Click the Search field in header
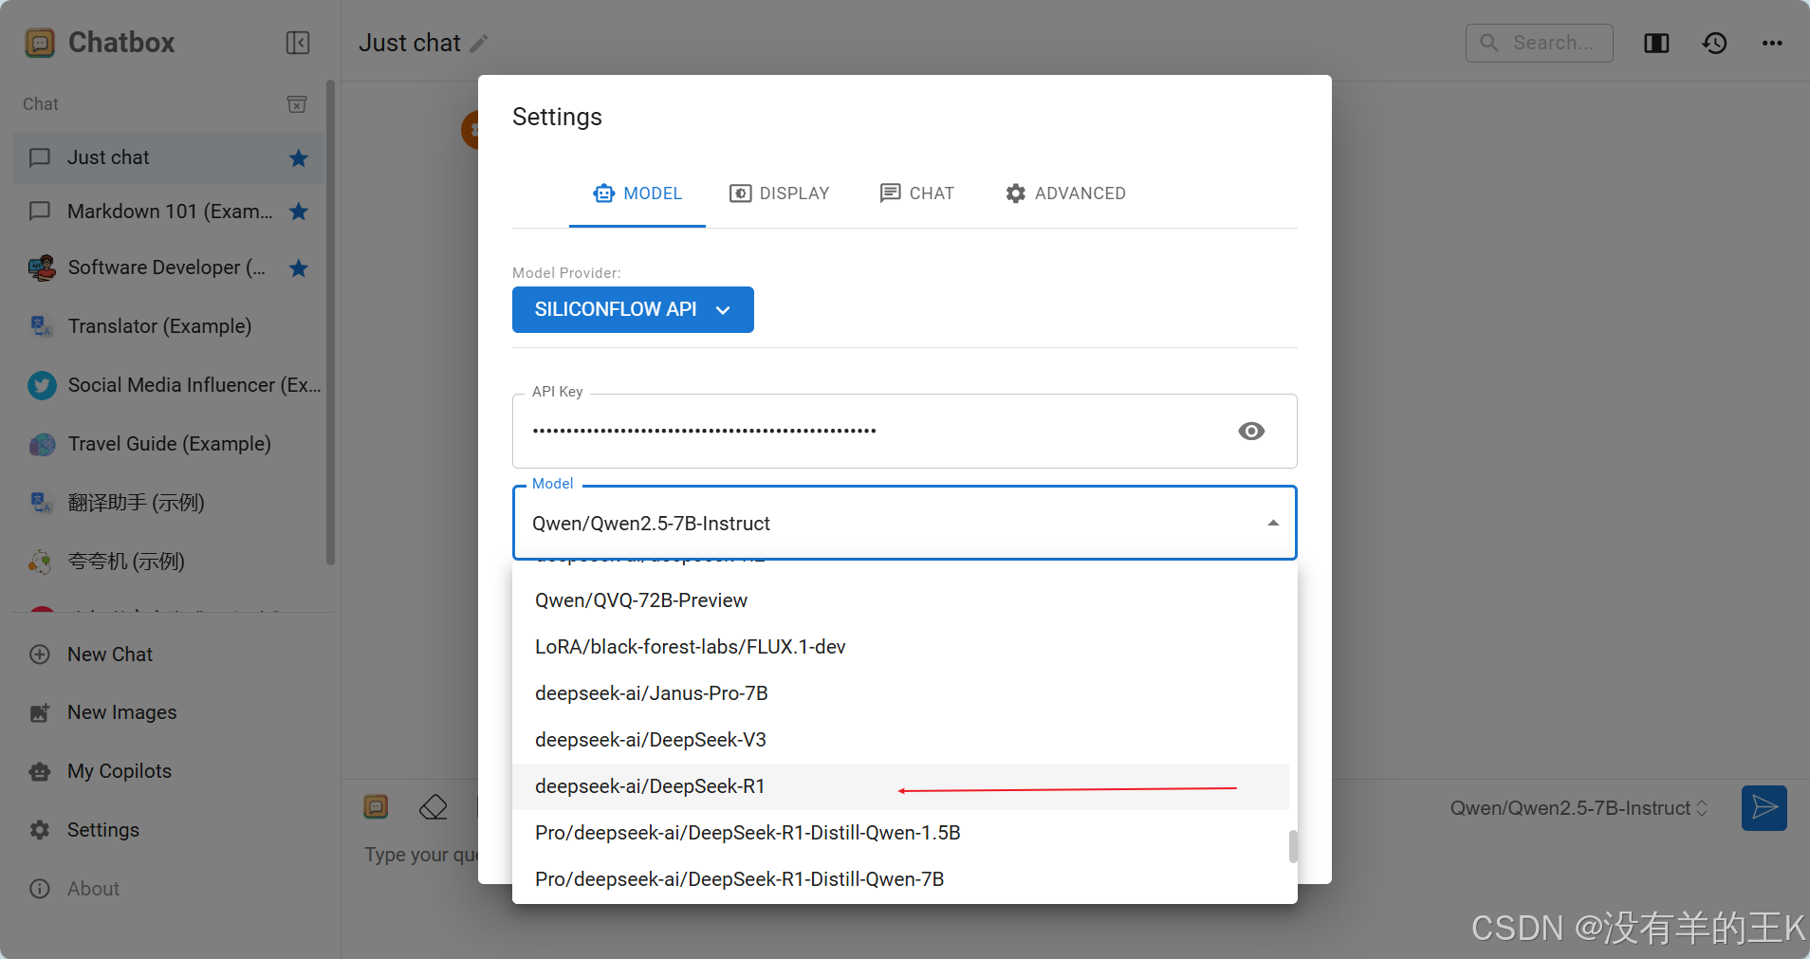 (1539, 43)
